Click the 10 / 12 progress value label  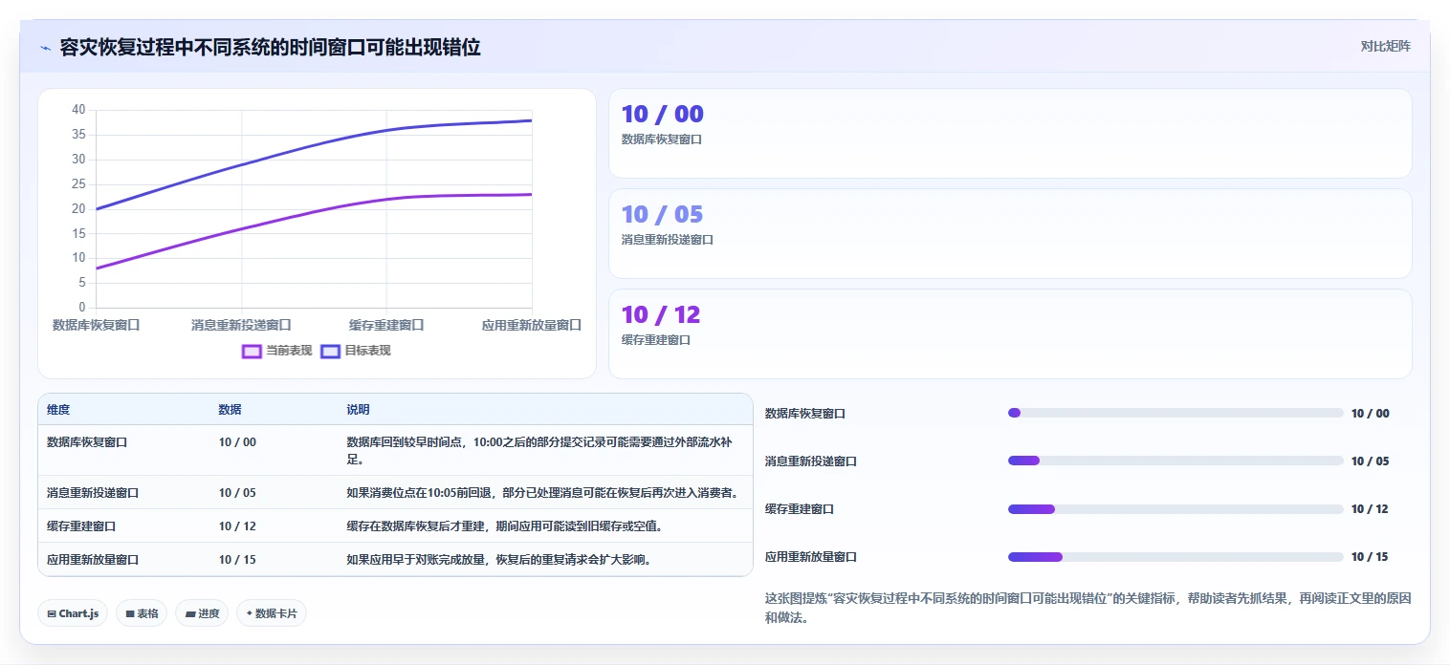click(x=1370, y=509)
